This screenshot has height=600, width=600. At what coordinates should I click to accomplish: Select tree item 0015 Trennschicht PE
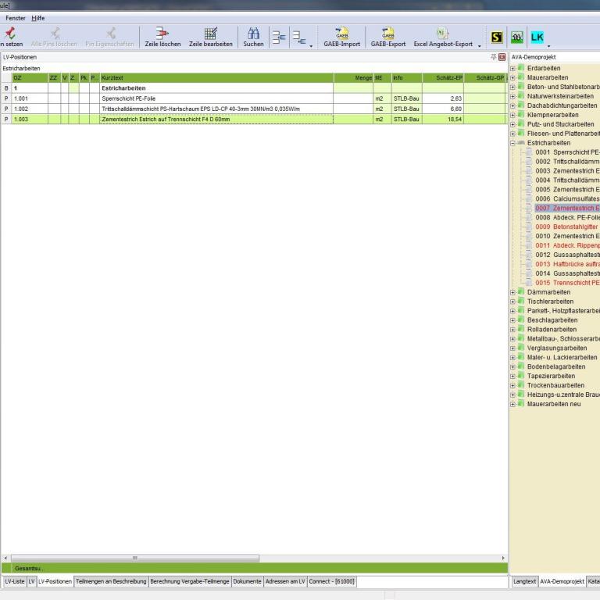click(x=567, y=283)
